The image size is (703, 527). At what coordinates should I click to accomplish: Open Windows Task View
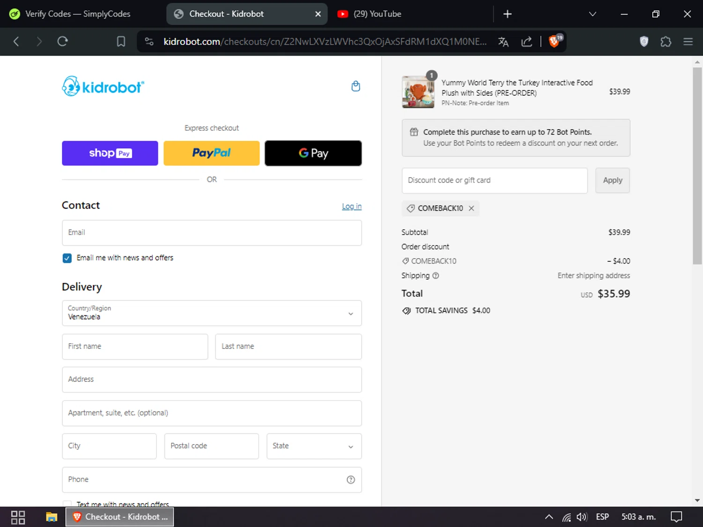click(x=18, y=517)
